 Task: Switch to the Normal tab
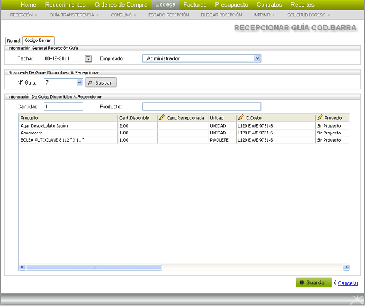pyautogui.click(x=14, y=41)
